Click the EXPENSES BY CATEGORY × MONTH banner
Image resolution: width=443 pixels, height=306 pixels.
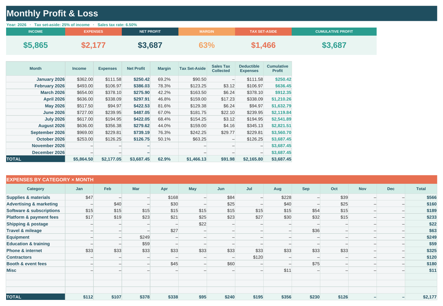point(221,180)
